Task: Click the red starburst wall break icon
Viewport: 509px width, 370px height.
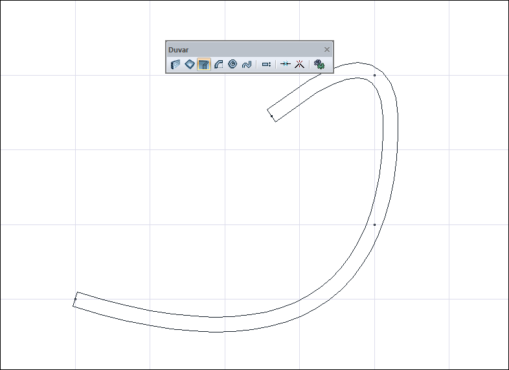Action: [299, 65]
